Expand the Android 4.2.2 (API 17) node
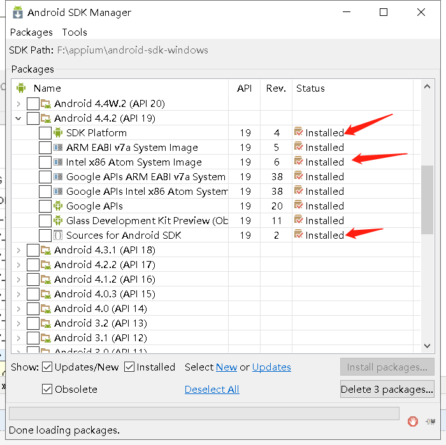 coord(18,265)
